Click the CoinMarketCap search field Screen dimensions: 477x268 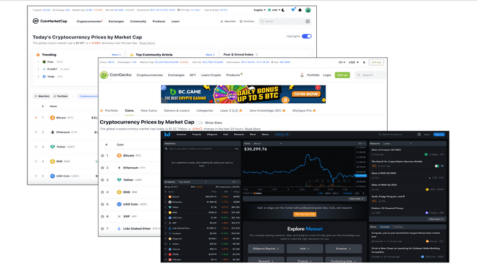click(x=286, y=21)
